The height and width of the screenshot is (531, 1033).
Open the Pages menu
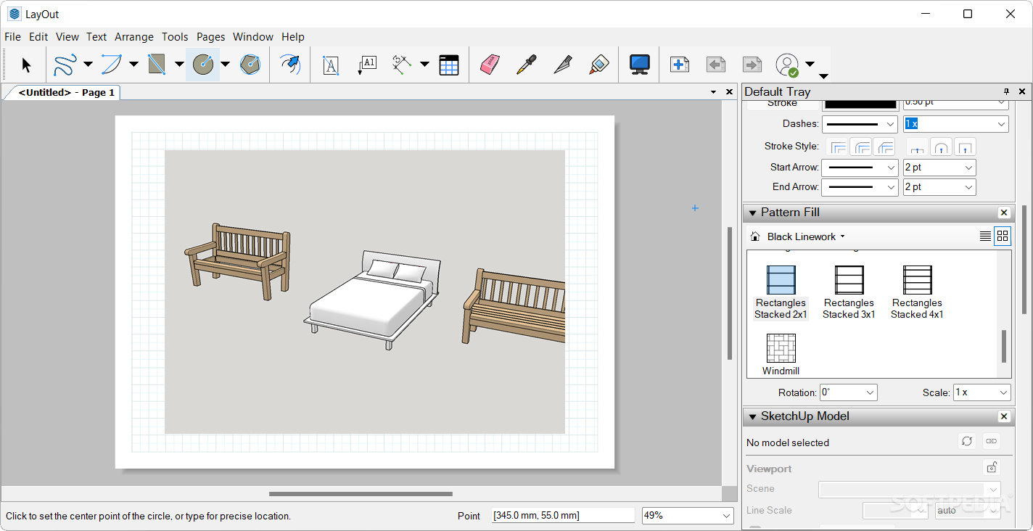pyautogui.click(x=211, y=37)
